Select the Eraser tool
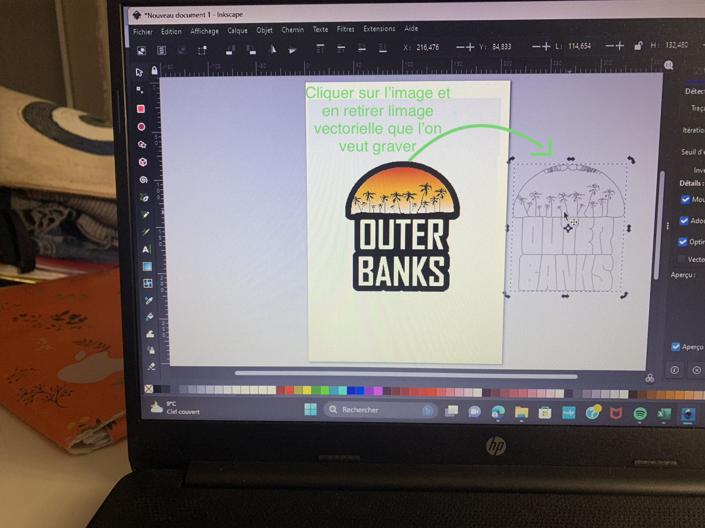 tap(151, 366)
